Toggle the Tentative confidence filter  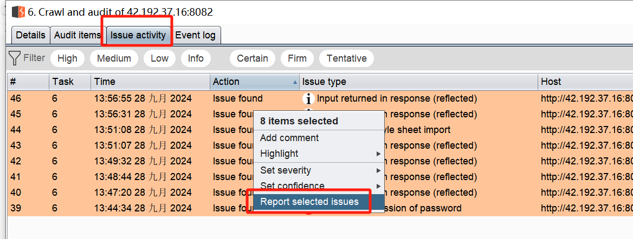point(346,58)
